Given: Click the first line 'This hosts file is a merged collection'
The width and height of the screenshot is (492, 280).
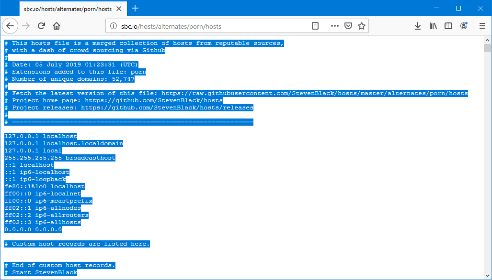Looking at the screenshot, I should pos(144,43).
